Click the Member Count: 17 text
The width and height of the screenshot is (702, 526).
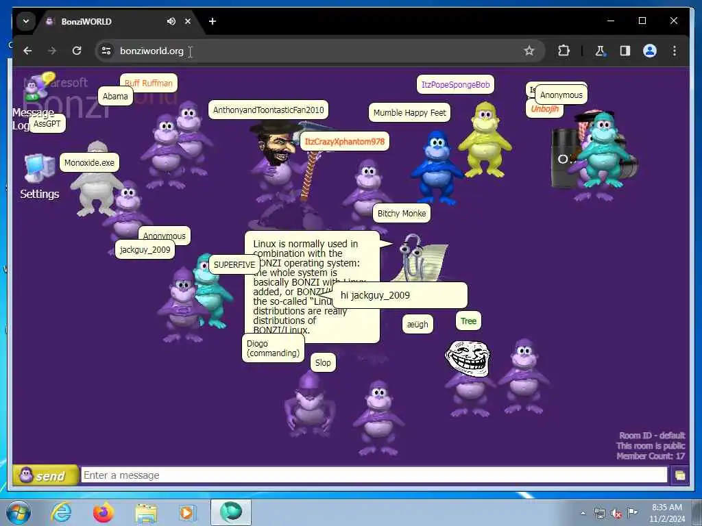click(x=651, y=456)
